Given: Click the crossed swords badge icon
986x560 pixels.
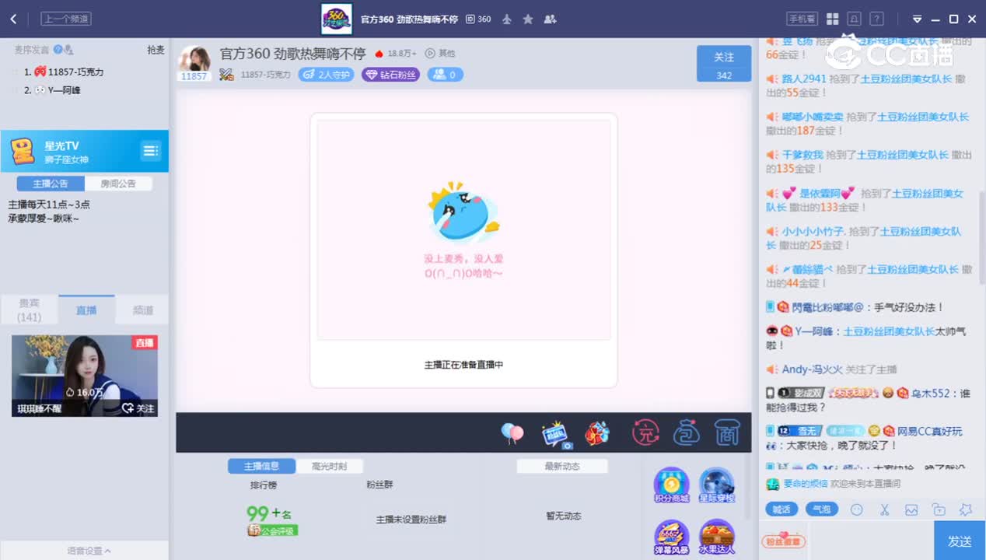Looking at the screenshot, I should 226,75.
